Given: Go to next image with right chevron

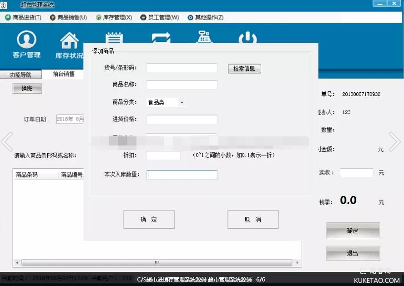Looking at the screenshot, I should pyautogui.click(x=394, y=141).
